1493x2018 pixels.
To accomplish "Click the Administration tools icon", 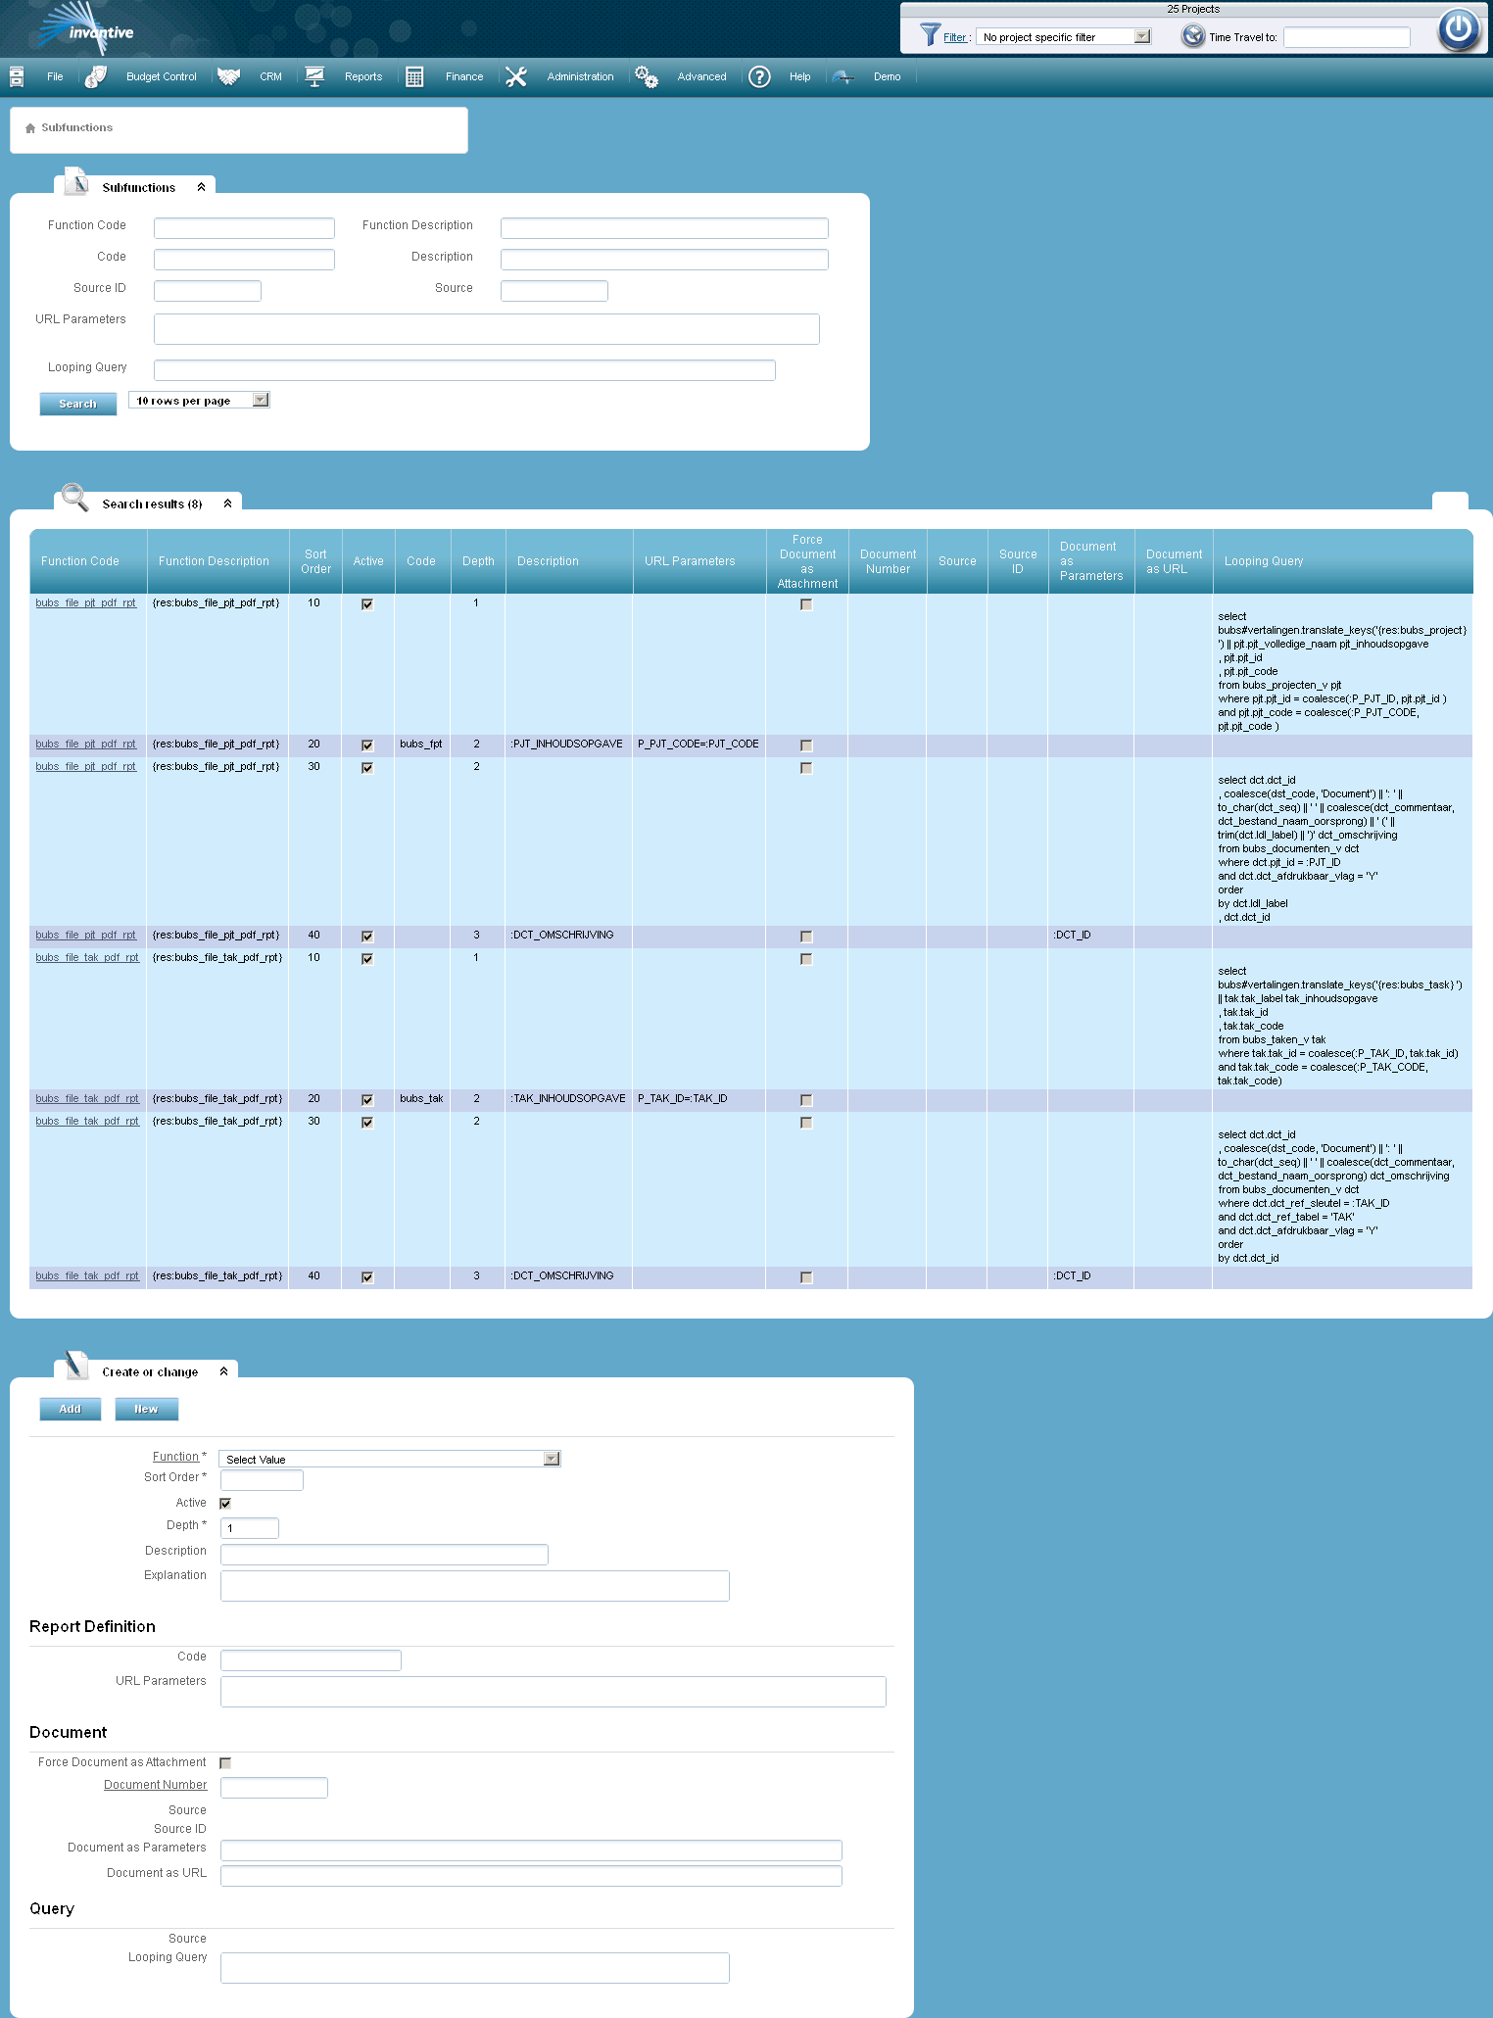I will pyautogui.click(x=516, y=76).
